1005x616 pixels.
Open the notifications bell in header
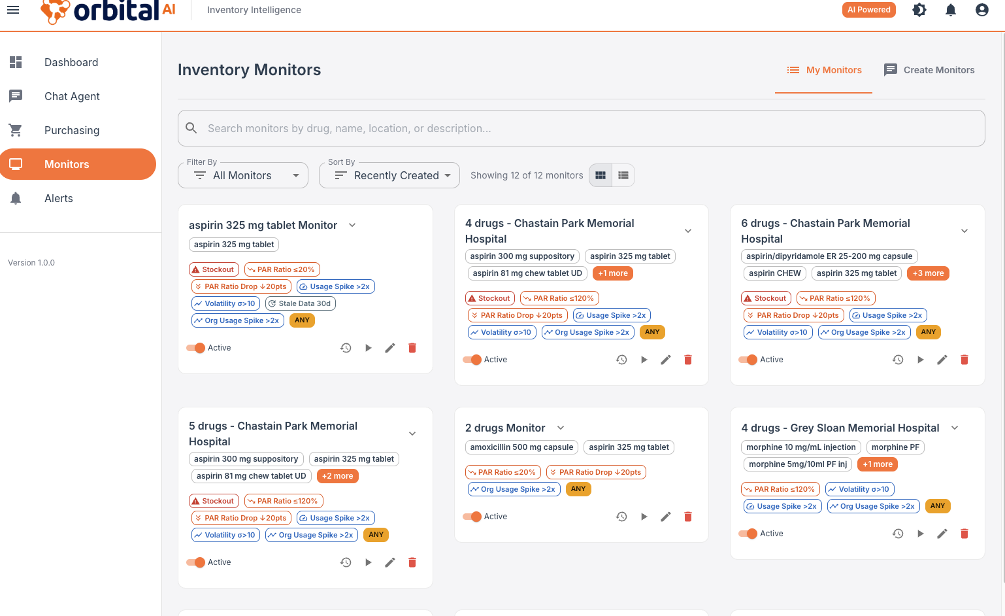(950, 10)
